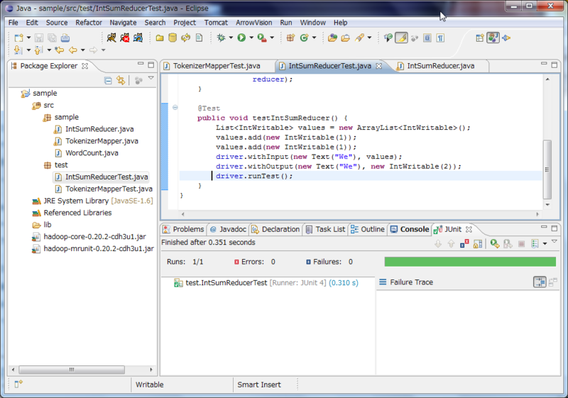Toggle Scroll Lock in JUnit view
This screenshot has width=568, height=398.
[478, 243]
